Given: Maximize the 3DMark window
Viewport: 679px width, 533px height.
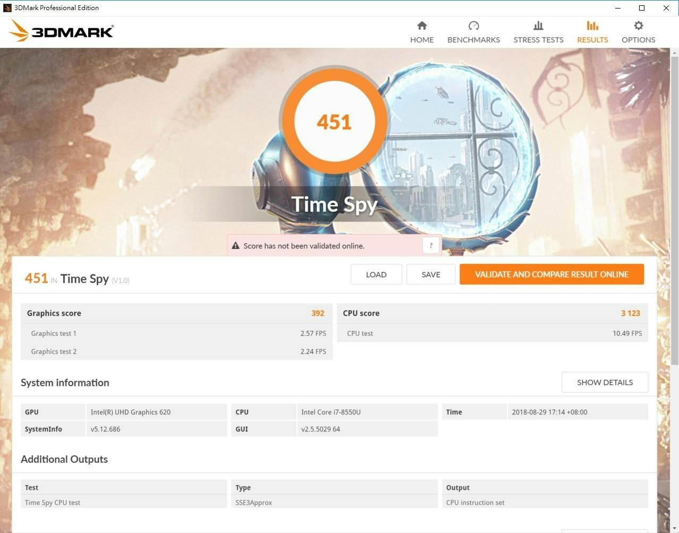Looking at the screenshot, I should pos(642,8).
